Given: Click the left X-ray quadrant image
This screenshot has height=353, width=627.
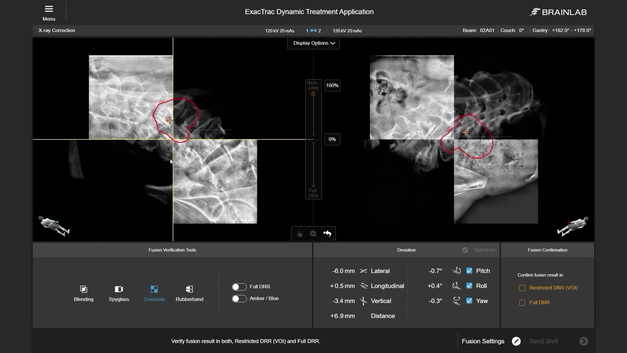Looking at the screenshot, I should click(131, 97).
